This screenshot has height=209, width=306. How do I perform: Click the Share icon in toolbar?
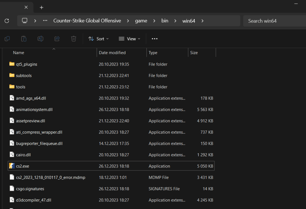[x=57, y=39]
